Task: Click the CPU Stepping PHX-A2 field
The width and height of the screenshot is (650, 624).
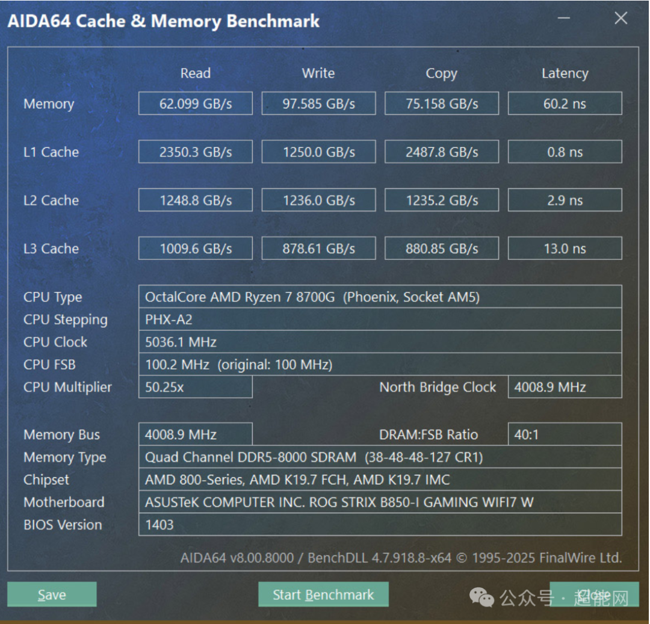Action: (380, 320)
